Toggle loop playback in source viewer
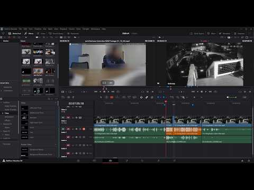This screenshot has width=254, height=190. (118, 92)
